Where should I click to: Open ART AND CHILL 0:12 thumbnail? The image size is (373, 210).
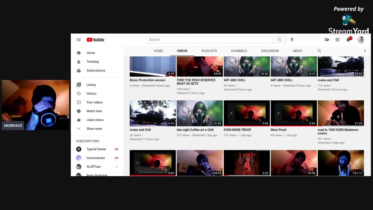[x=294, y=66]
